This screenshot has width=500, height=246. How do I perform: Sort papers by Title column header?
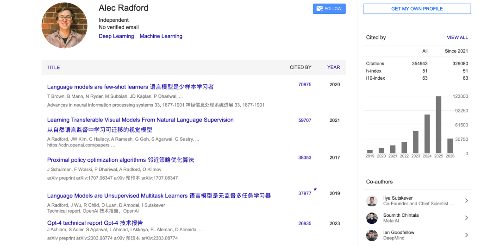click(53, 67)
